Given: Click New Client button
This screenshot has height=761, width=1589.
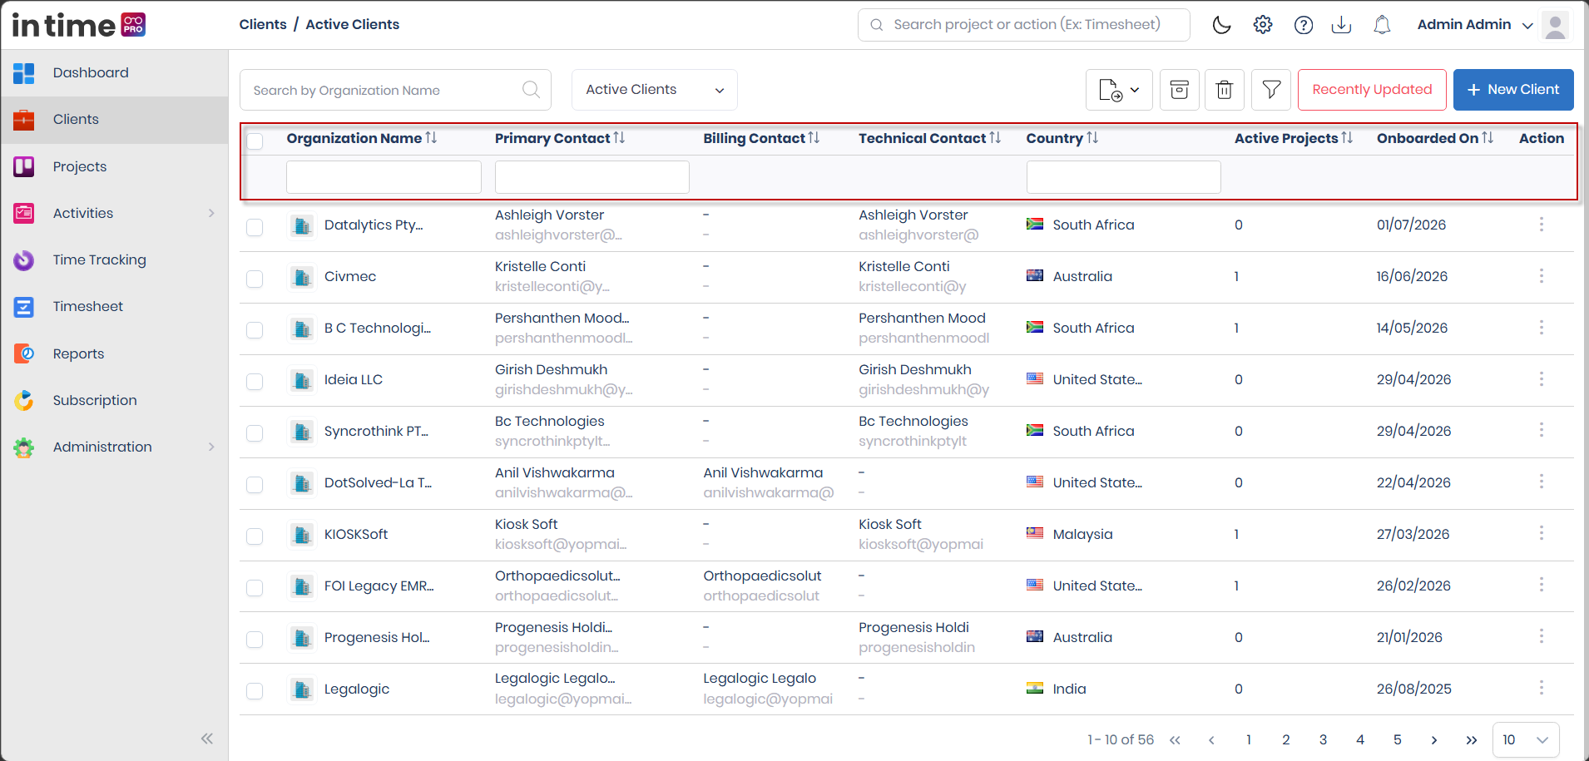Looking at the screenshot, I should (1513, 90).
